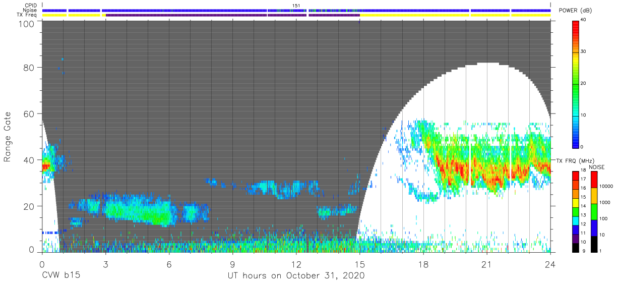Click the 'POWER (dB)' legend title
Image resolution: width=619 pixels, height=286 pixels.
point(576,11)
